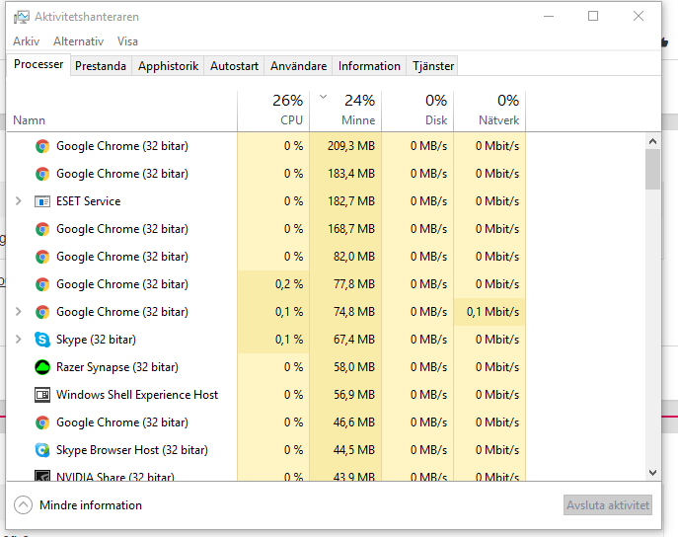Click the 67,4 MB memory value

point(354,340)
